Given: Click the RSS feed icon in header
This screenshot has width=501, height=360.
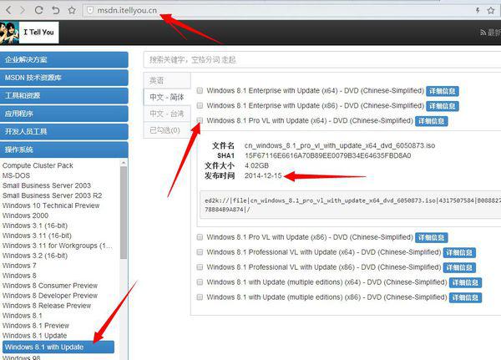Looking at the screenshot, I should click(x=483, y=33).
